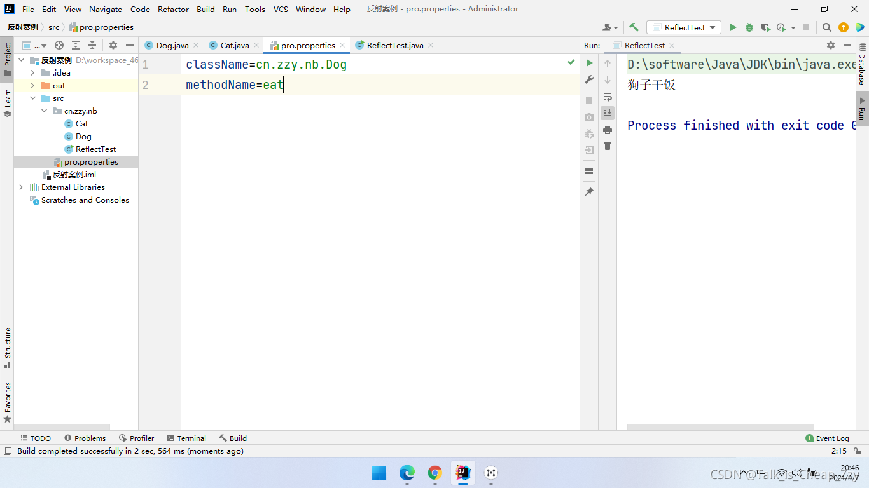
Task: Open the Event Log
Action: point(827,438)
